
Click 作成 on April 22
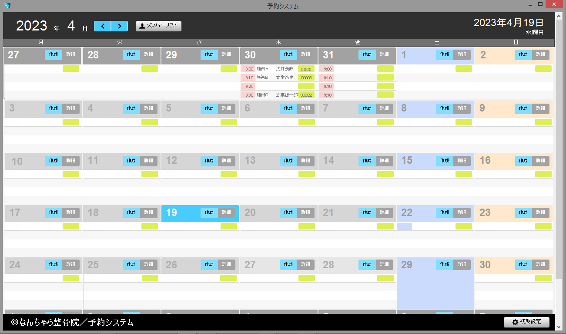[445, 213]
